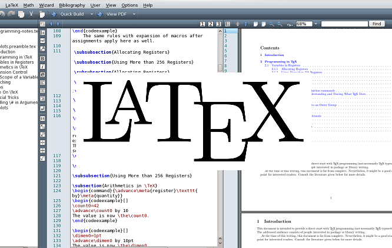The height and width of the screenshot is (248, 392).
Task: Apply italic with the i icon
Action: 42,67
